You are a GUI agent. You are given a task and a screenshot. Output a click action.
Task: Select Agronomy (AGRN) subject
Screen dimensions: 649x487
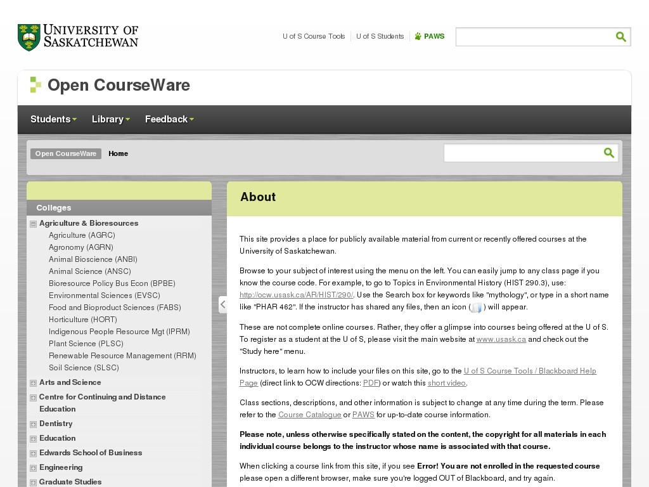pyautogui.click(x=81, y=247)
